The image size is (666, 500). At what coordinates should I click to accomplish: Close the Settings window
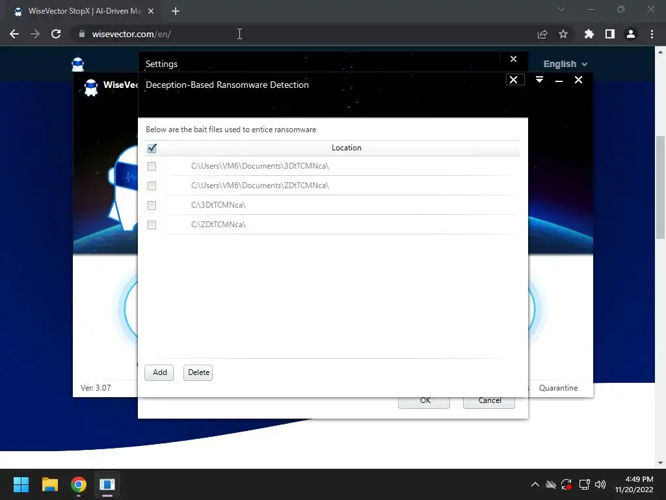point(514,59)
